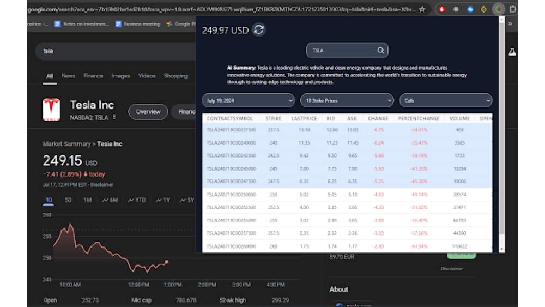The image size is (545, 307).
Task: Switch to the Images search tab
Action: pos(120,76)
